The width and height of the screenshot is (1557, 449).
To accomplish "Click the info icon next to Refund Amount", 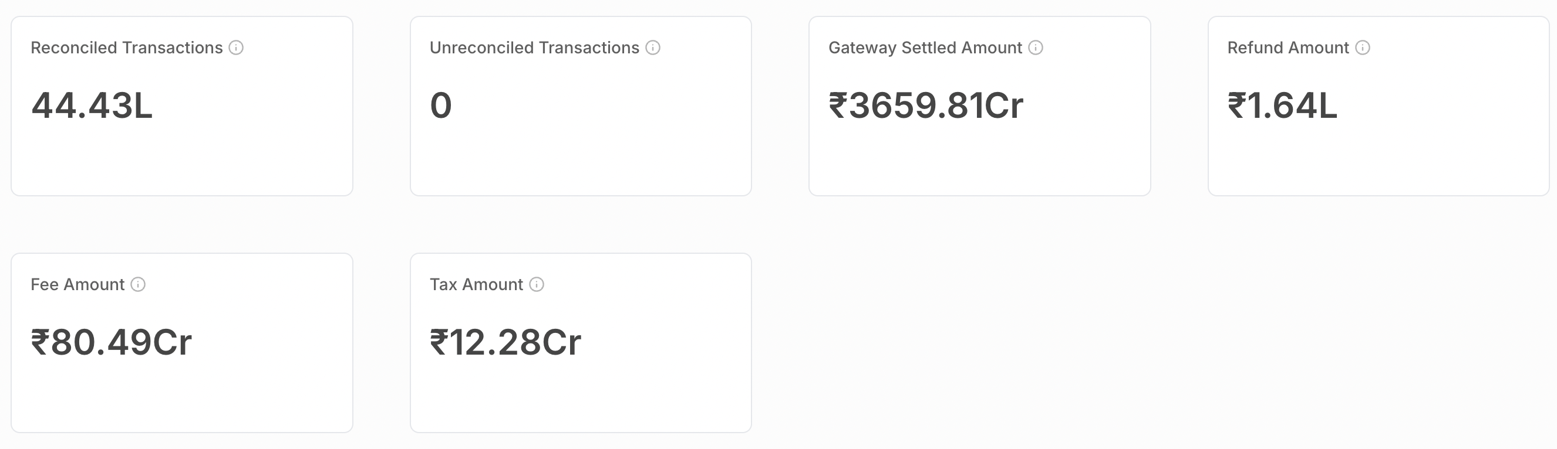I will (x=1362, y=47).
